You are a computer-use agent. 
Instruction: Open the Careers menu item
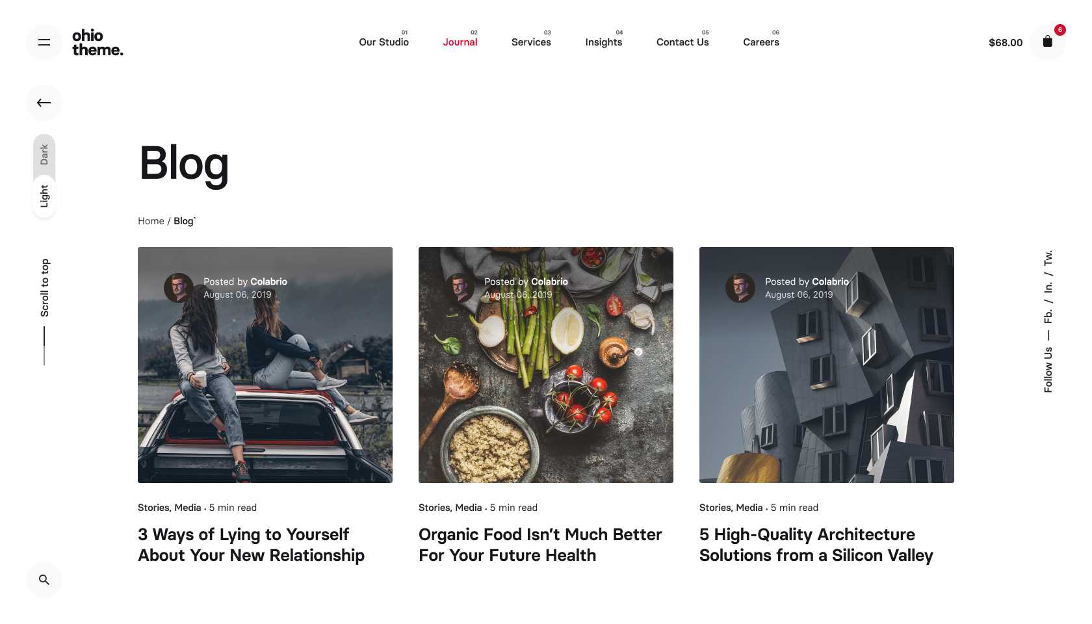(761, 42)
